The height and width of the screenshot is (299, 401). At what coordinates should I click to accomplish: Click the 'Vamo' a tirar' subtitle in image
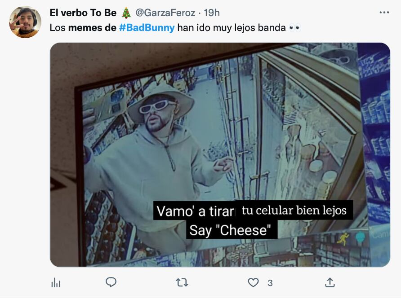pos(195,211)
